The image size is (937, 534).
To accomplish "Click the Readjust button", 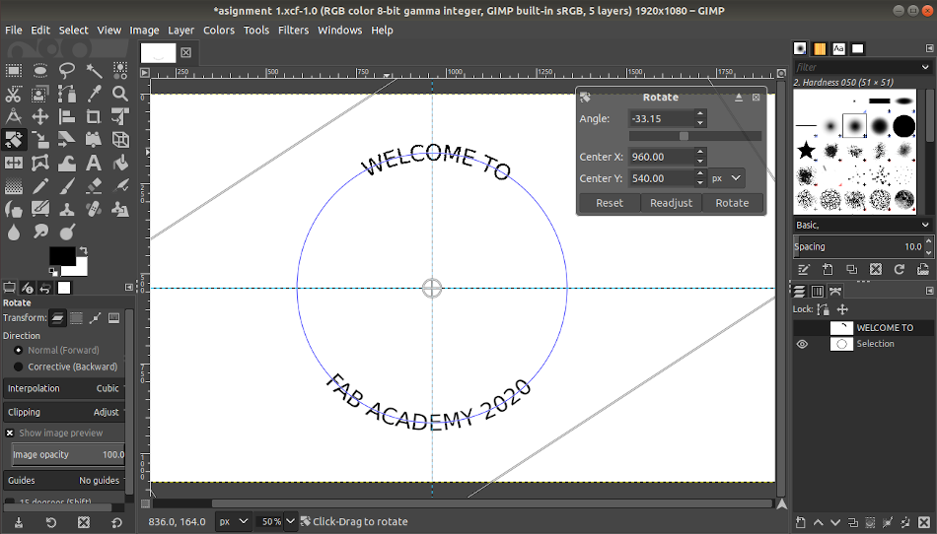I will point(671,203).
